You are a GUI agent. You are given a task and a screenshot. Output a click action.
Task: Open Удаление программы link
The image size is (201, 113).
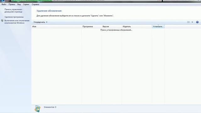coord(14,17)
